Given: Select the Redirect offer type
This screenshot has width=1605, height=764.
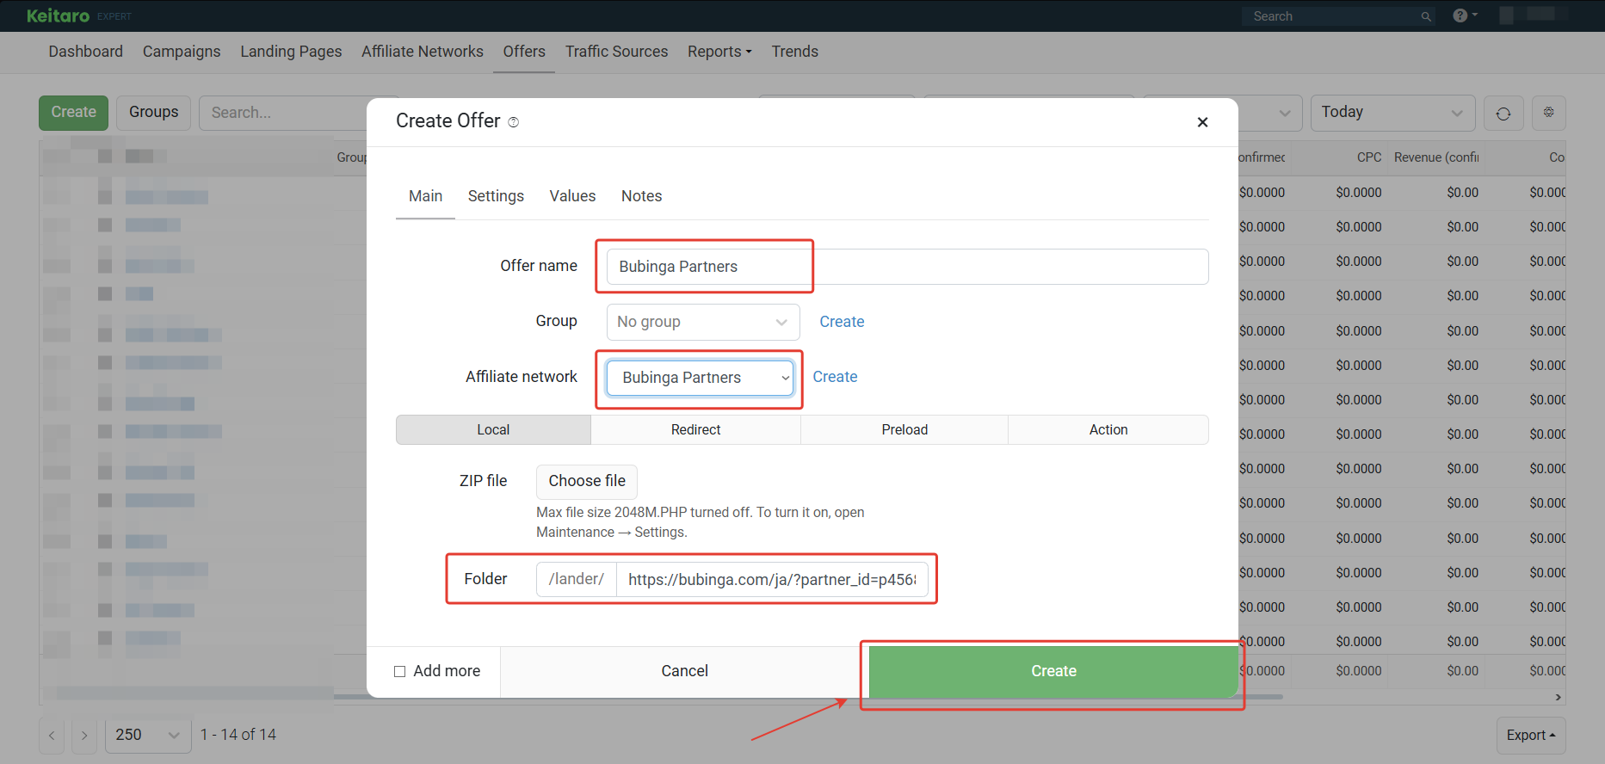Looking at the screenshot, I should (695, 430).
